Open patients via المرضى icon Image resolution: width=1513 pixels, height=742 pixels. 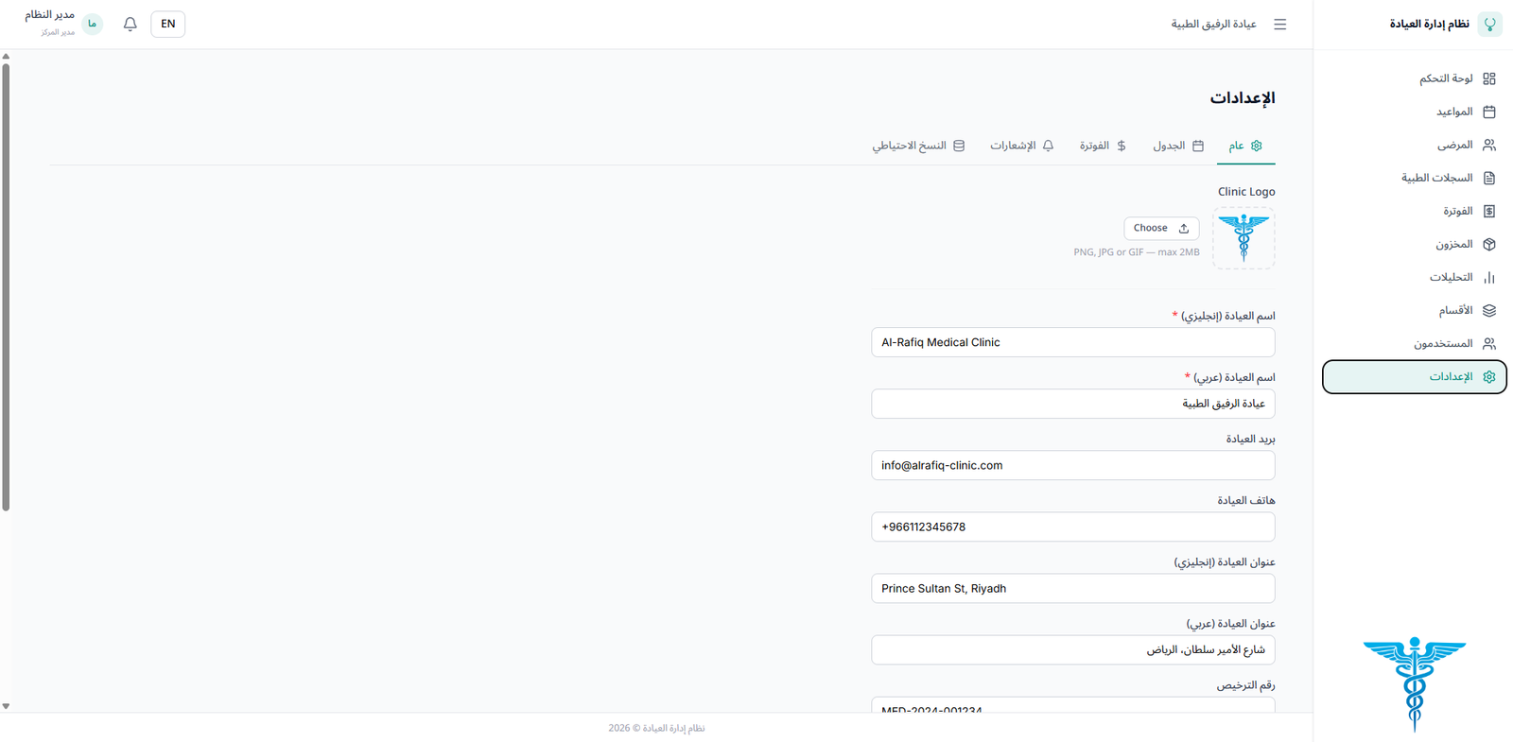(1488, 145)
